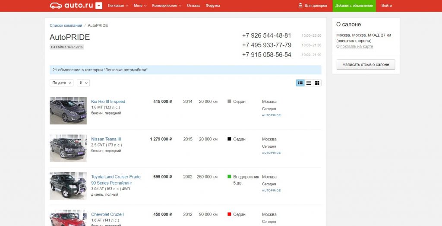Open the ruble currency dropdown

tap(83, 83)
